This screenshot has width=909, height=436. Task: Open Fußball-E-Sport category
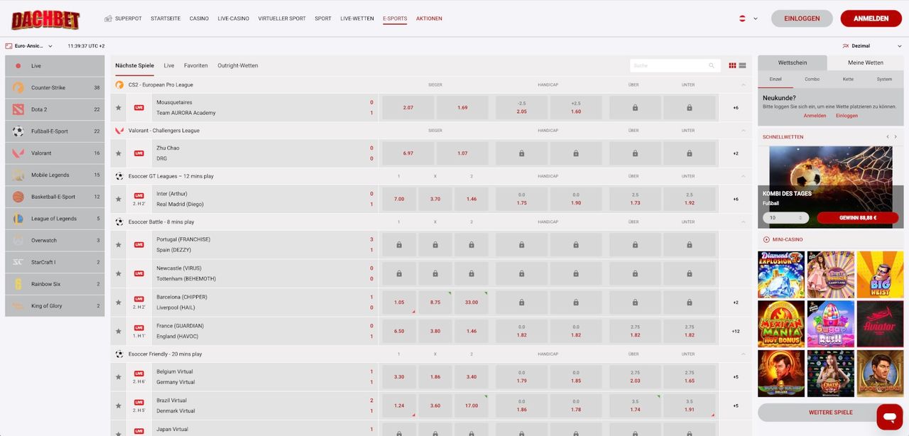(x=55, y=131)
